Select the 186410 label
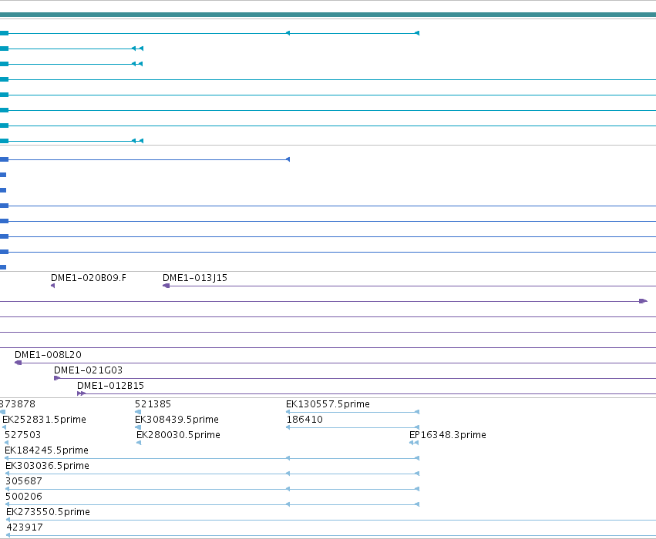The image size is (656, 539). coord(304,420)
